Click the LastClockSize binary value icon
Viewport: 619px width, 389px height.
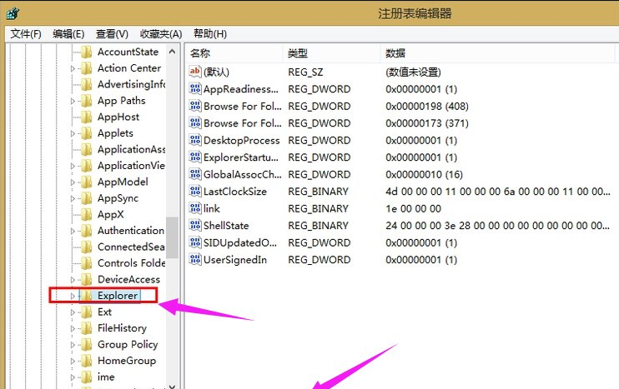[196, 192]
